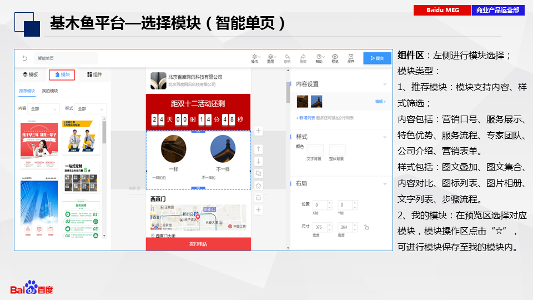Click the 宽度 input showing 375
Image resolution: width=533 pixels, height=300 pixels.
pyautogui.click(x=320, y=227)
